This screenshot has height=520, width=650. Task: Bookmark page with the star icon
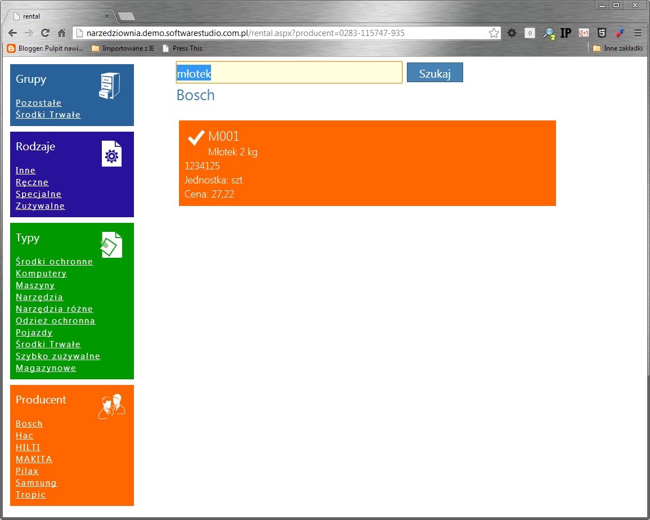tap(494, 33)
